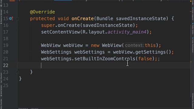The width and height of the screenshot is (194, 109).
Task: Place the cursor on empty line 22
Action: point(105,65)
